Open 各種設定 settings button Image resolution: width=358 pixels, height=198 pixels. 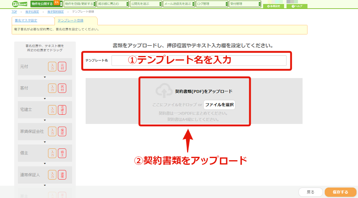point(274,6)
